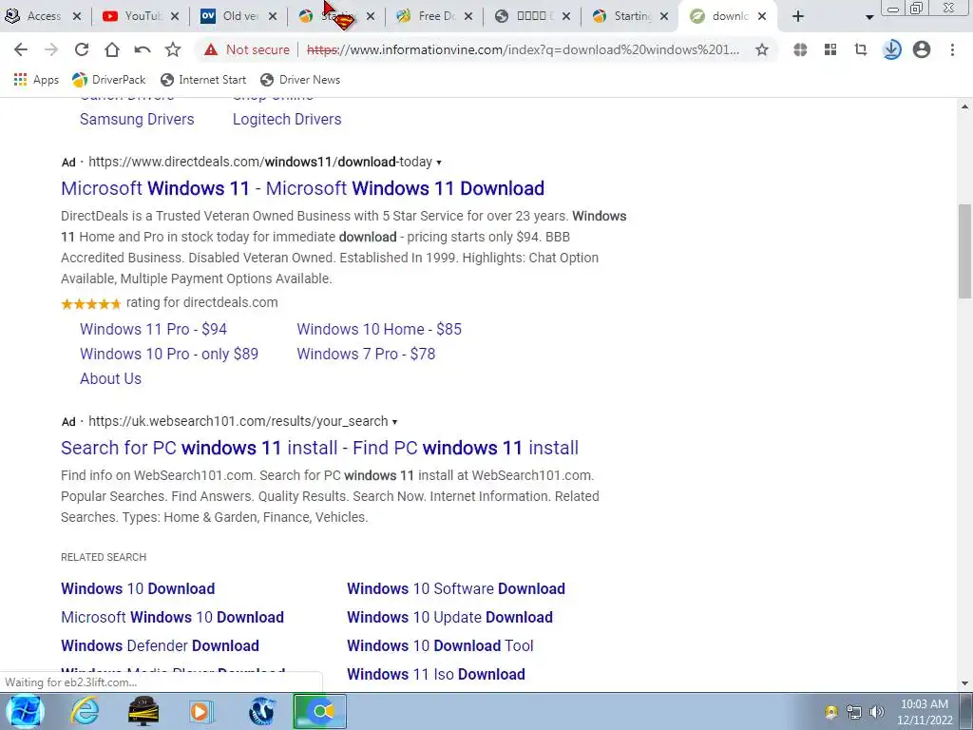973x730 pixels.
Task: Expand the directdeals.com ad URL dropdown
Action: 439,163
